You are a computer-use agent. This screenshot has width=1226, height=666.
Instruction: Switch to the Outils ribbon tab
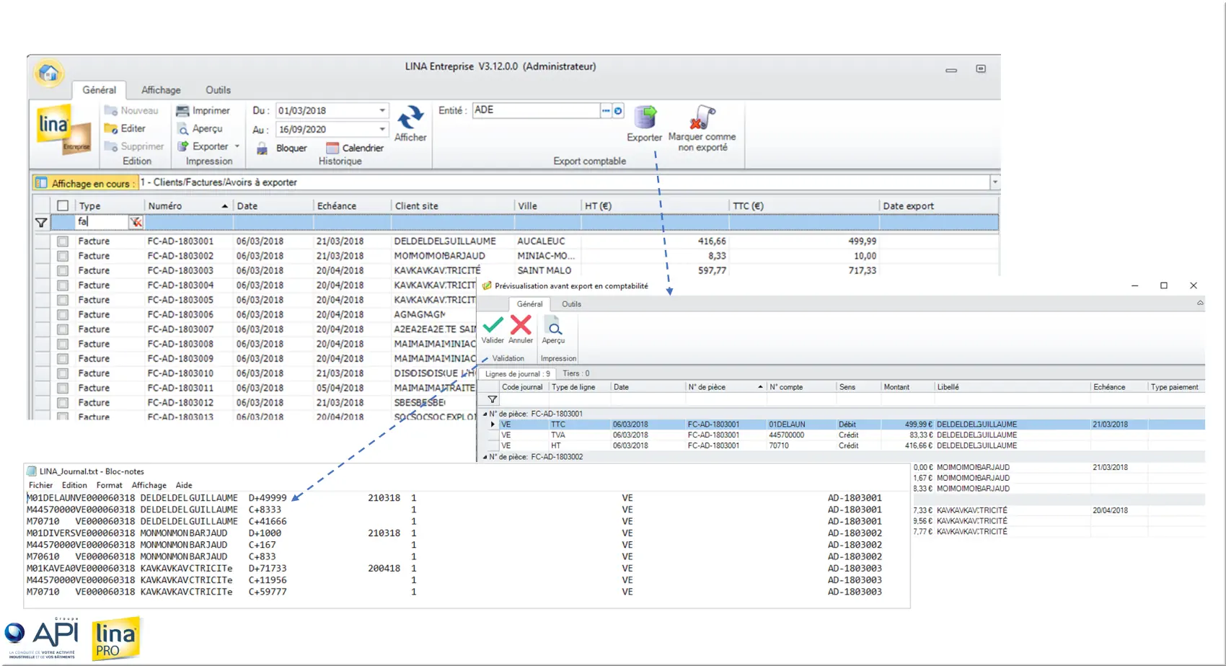(x=218, y=90)
